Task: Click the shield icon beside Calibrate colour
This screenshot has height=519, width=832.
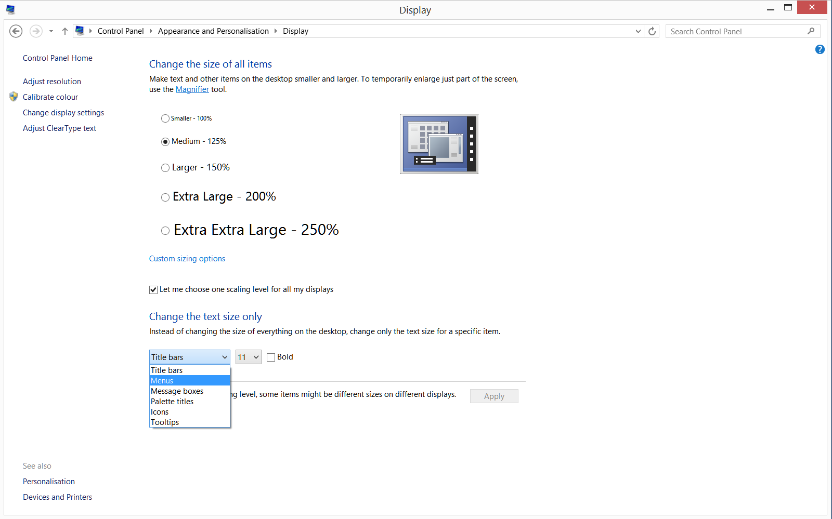Action: click(14, 97)
